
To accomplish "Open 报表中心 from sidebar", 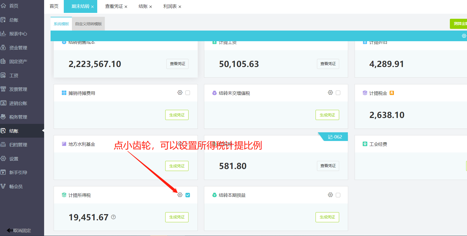I will pos(18,34).
